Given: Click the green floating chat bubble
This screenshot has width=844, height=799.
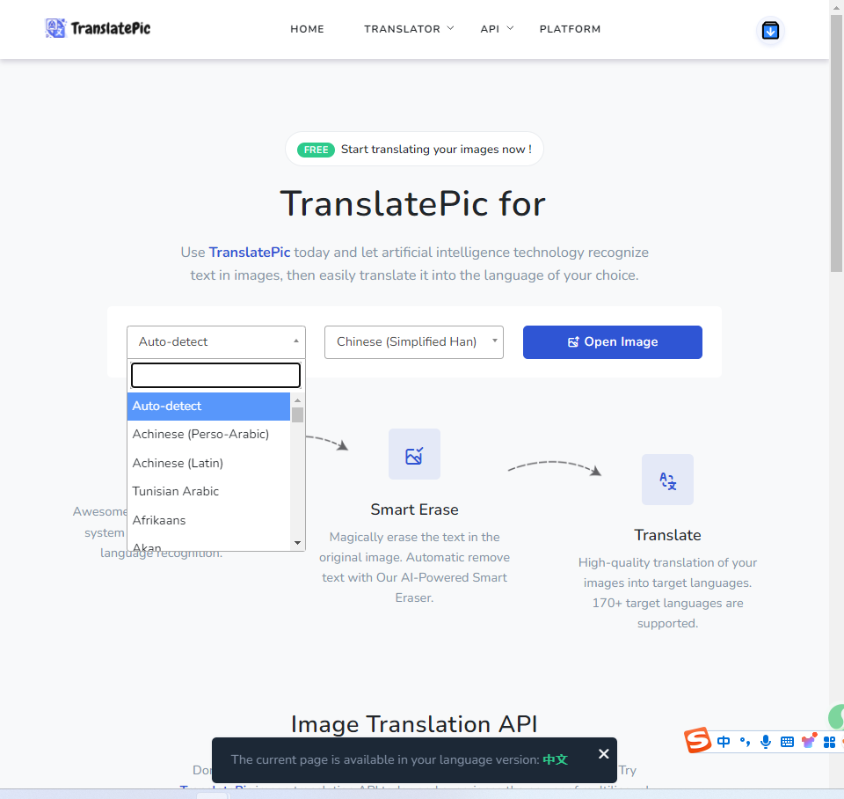Looking at the screenshot, I should 836,717.
